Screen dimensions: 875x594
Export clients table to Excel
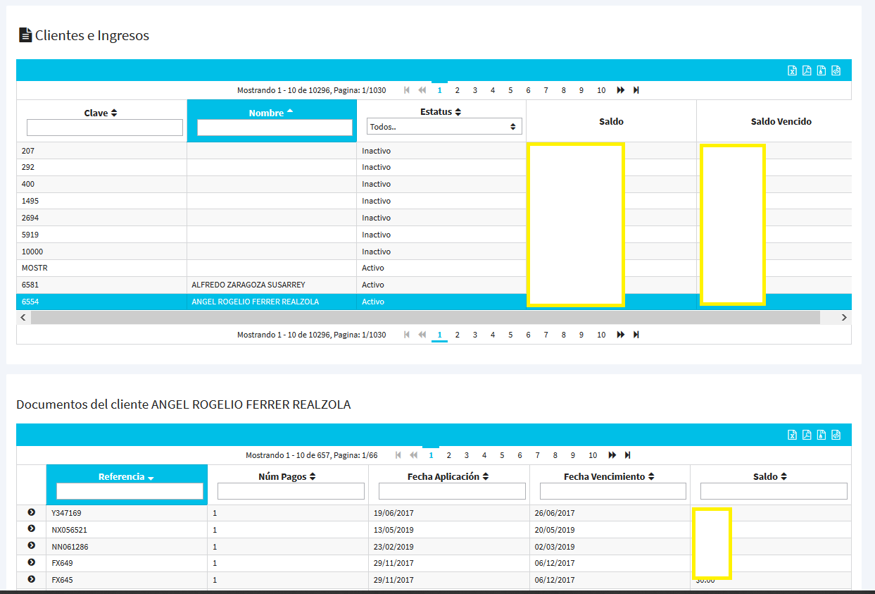click(792, 70)
